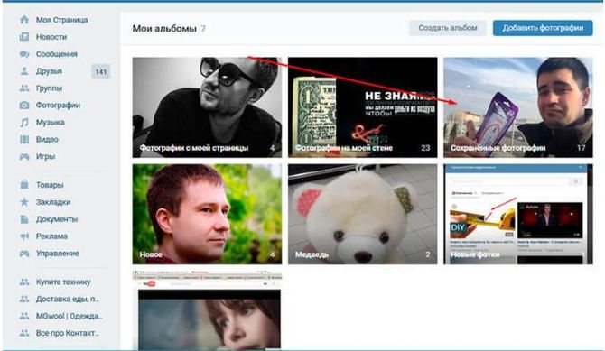
Task: Open the Все про Контакт group link
Action: (67, 333)
